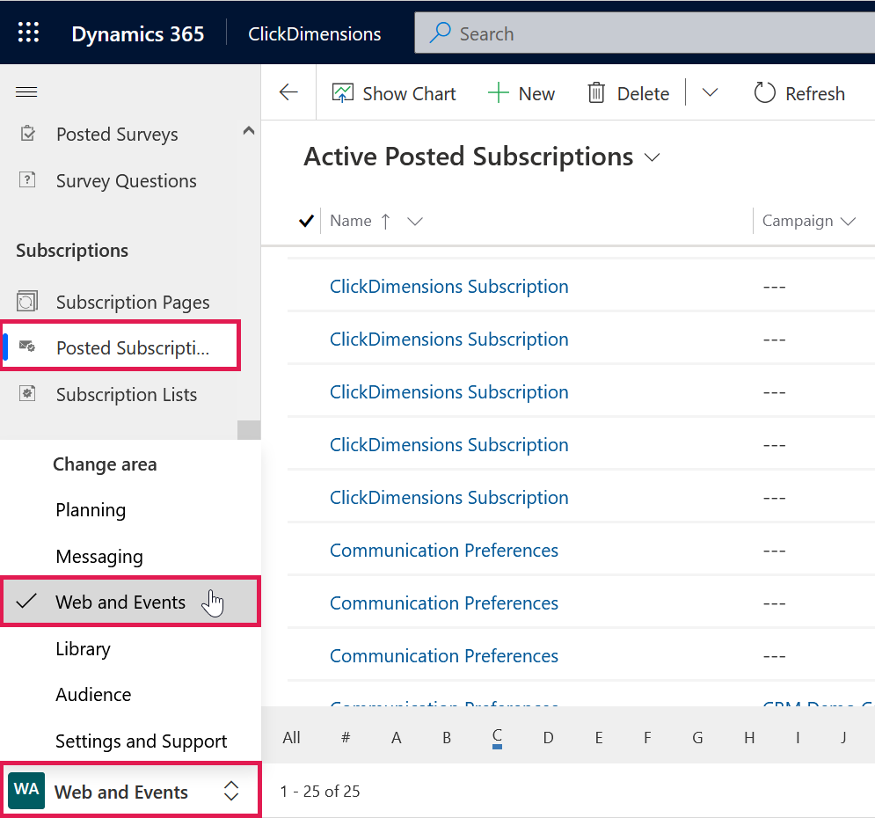Click the New button label
The width and height of the screenshot is (875, 818).
536,94
